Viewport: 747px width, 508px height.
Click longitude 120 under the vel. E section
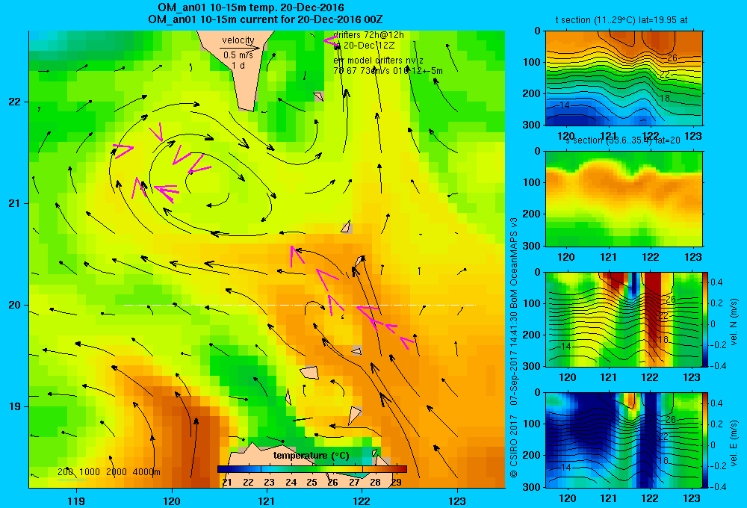pyautogui.click(x=567, y=498)
